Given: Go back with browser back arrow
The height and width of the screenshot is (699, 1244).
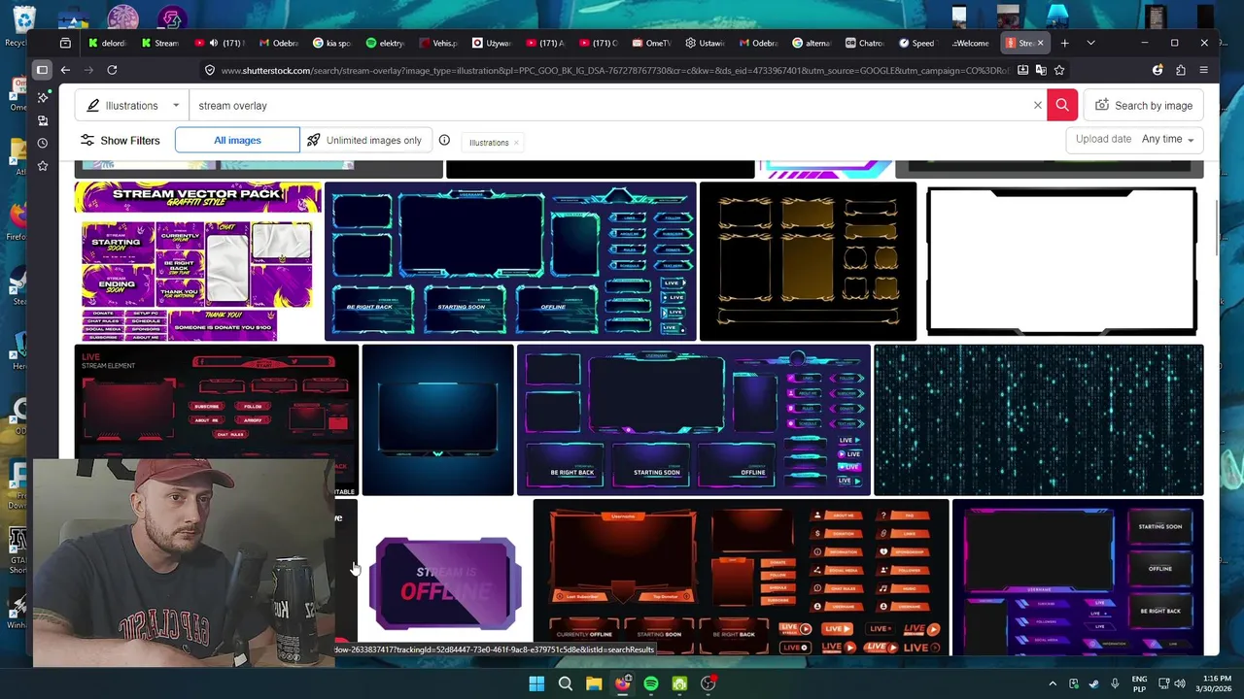Looking at the screenshot, I should [65, 70].
